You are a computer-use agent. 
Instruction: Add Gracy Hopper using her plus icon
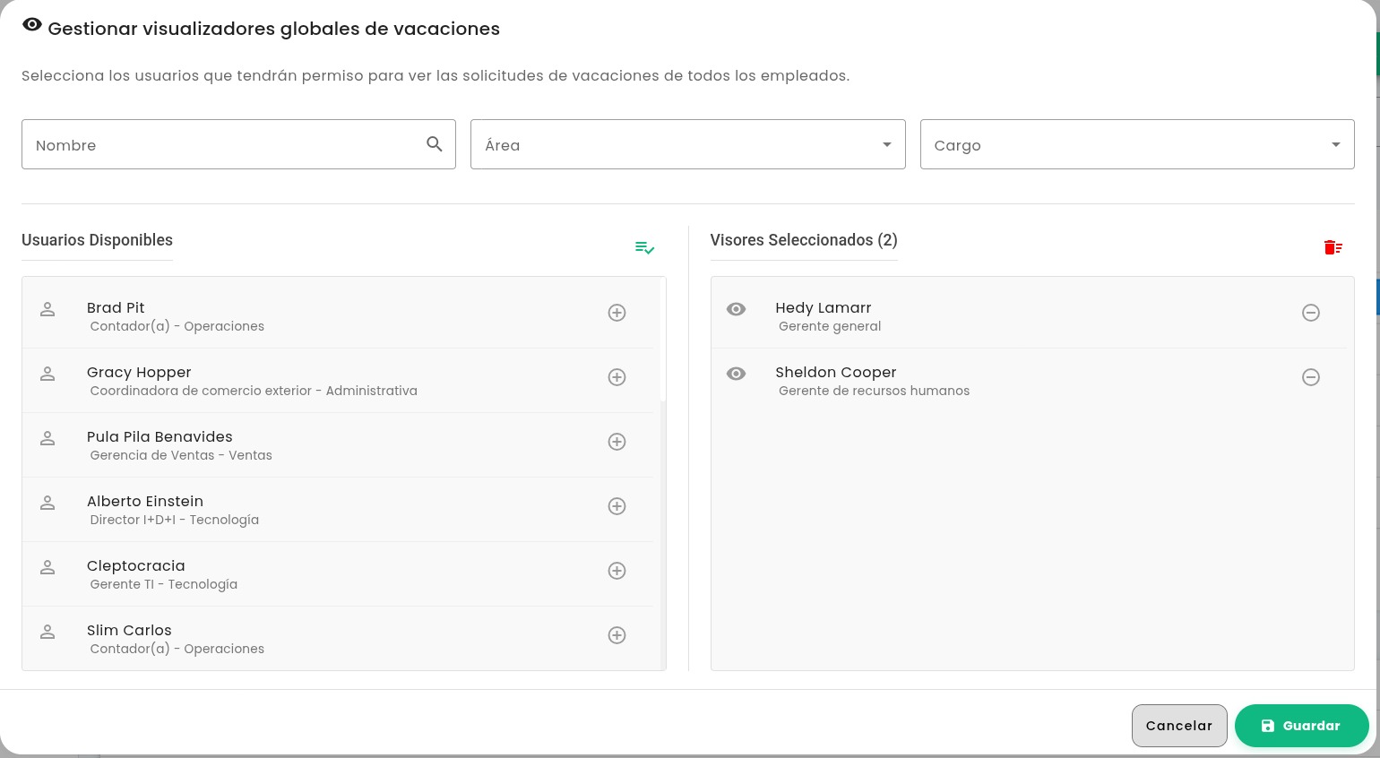tap(617, 377)
